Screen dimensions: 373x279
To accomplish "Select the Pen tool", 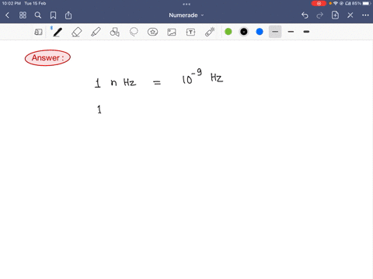I will [57, 32].
